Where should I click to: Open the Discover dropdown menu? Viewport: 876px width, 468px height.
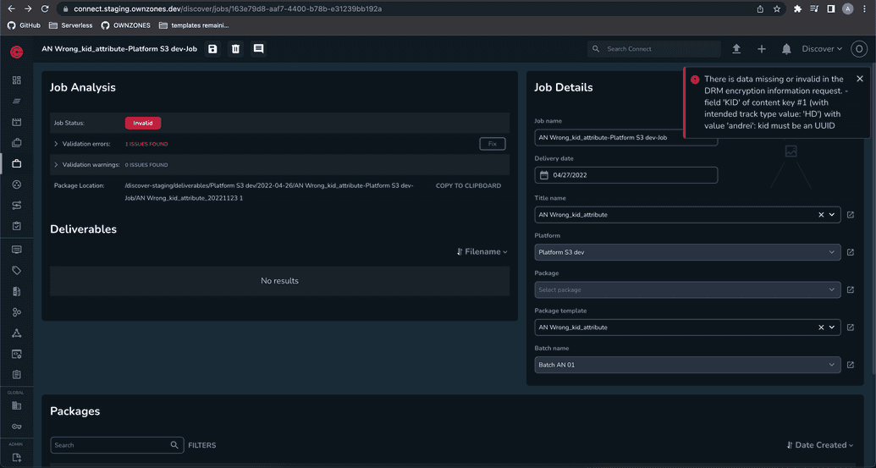point(822,49)
